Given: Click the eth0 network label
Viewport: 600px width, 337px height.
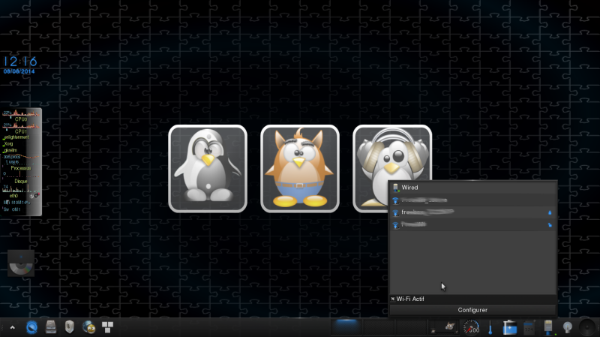Looking at the screenshot, I should tap(13, 196).
